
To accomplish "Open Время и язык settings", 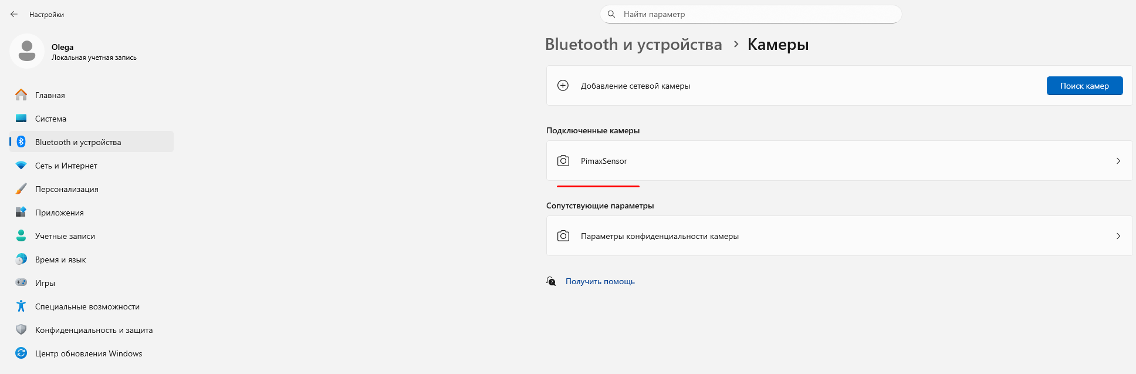I will point(60,260).
